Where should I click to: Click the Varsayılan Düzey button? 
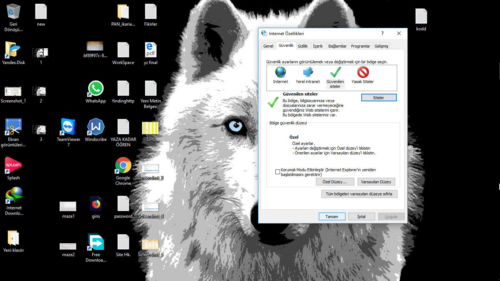click(x=376, y=182)
